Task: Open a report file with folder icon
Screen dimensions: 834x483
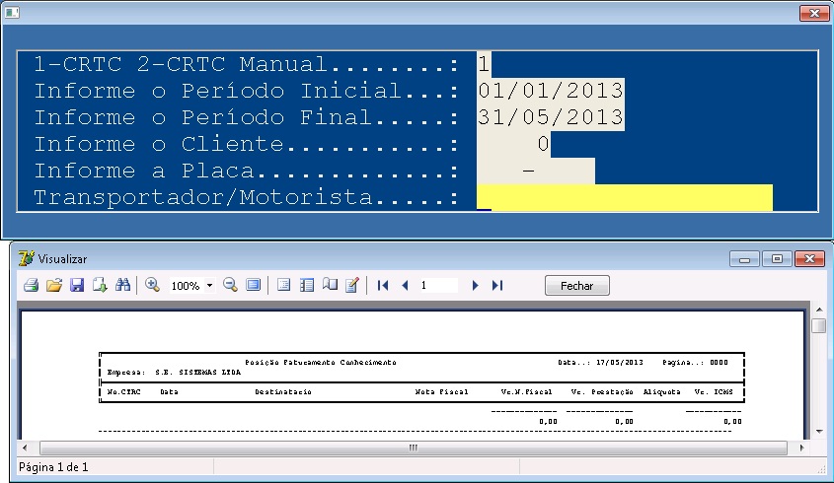Action: click(x=54, y=285)
